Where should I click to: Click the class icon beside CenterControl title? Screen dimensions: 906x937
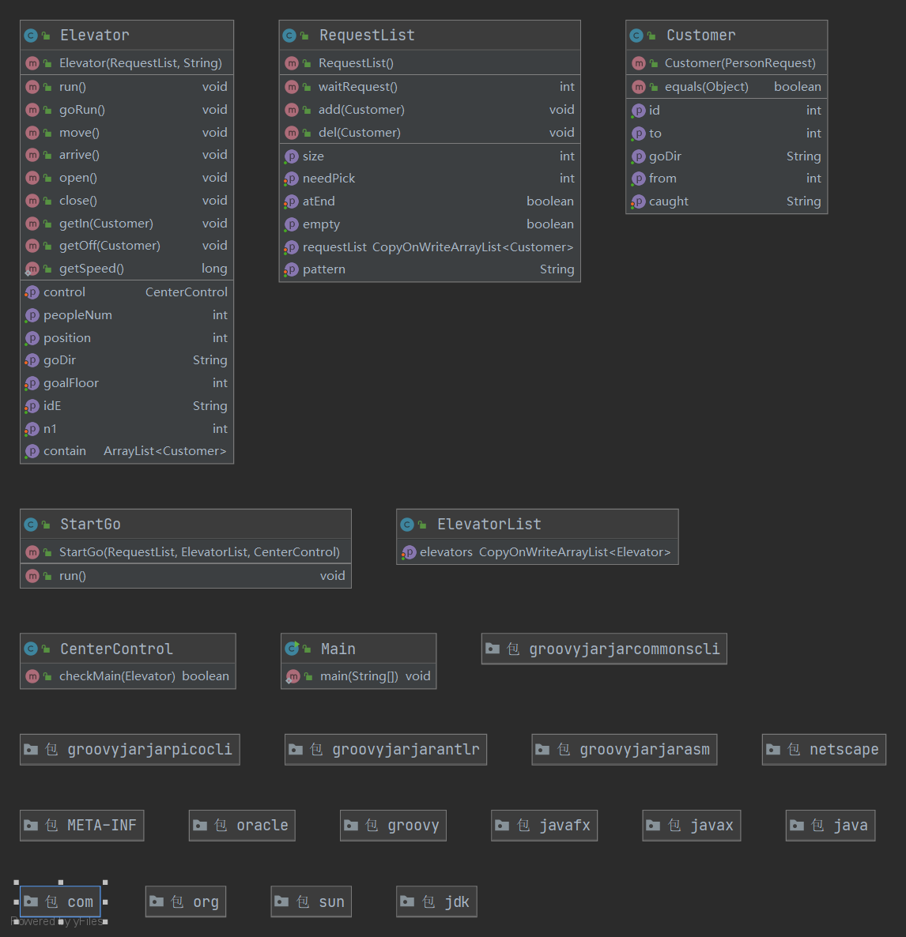coord(31,649)
